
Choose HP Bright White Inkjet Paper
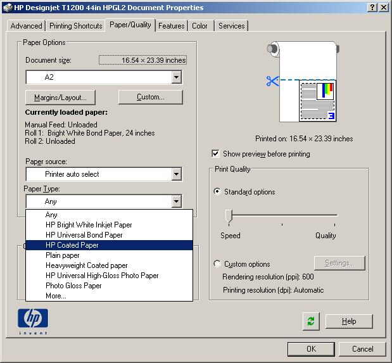tap(110, 225)
